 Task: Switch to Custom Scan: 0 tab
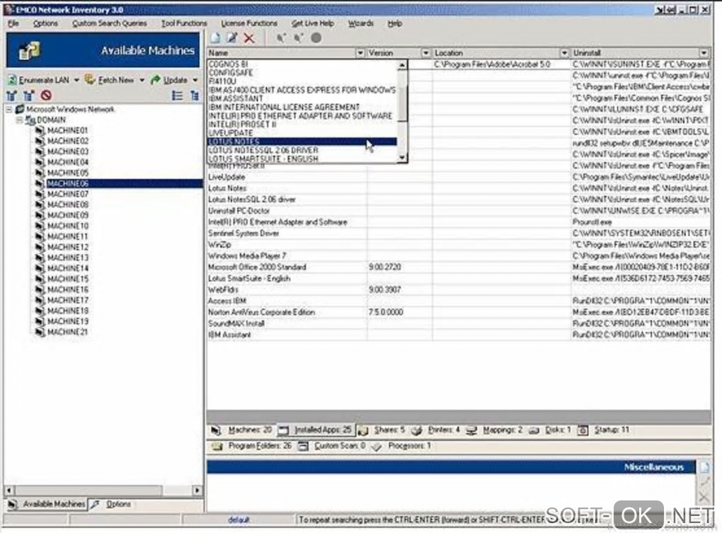coord(331,446)
